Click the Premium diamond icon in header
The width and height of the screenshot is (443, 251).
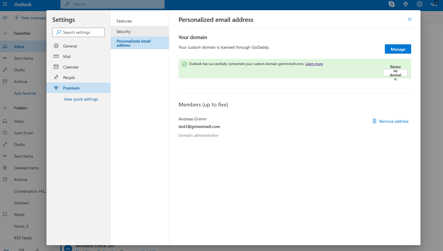[406, 4]
